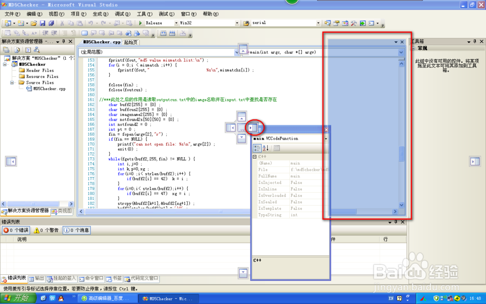The width and height of the screenshot is (486, 304).
Task: Click the dock-right guide in the center diamond
Action: pos(253,127)
